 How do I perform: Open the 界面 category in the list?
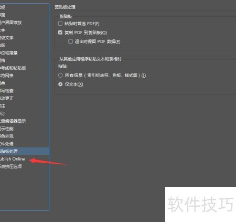(24, 15)
